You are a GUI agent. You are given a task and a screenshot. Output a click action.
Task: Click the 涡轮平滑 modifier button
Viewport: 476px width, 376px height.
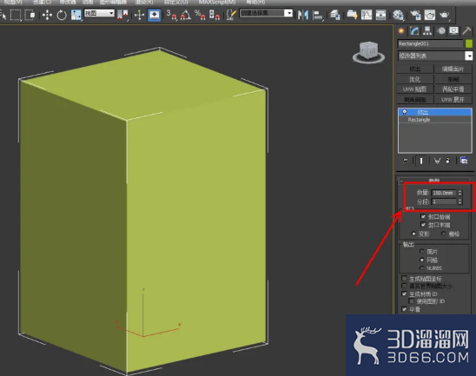pyautogui.click(x=453, y=89)
